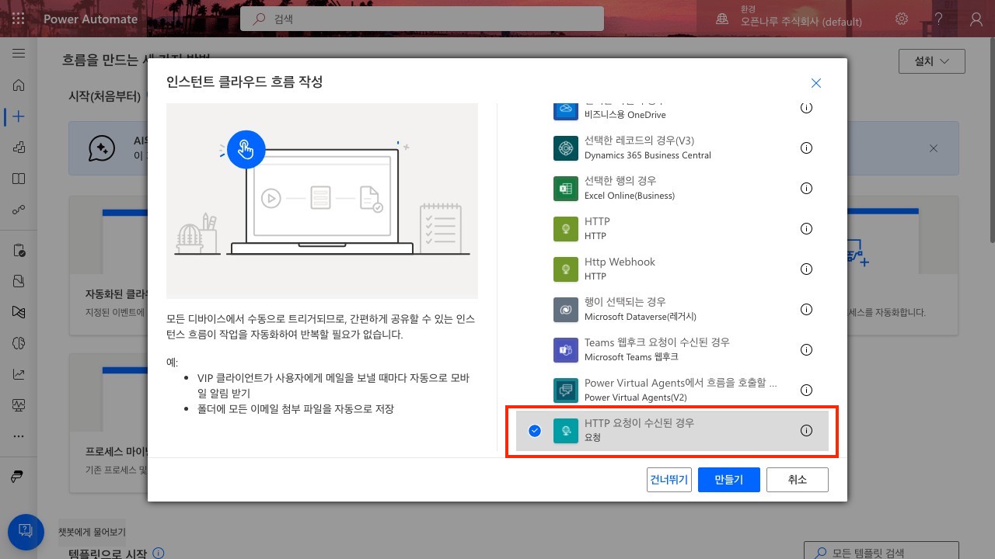Deselect the HTTP 요청이 수신된 경우 radio
Image resolution: width=995 pixels, height=559 pixels.
coord(535,431)
